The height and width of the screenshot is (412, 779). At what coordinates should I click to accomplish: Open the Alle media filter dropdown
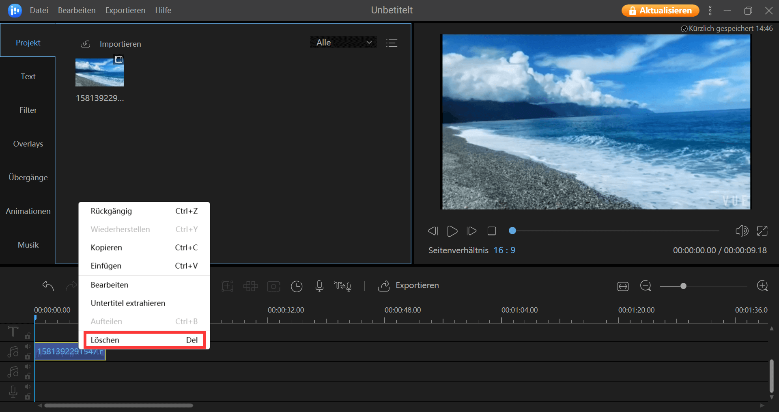[x=344, y=43]
